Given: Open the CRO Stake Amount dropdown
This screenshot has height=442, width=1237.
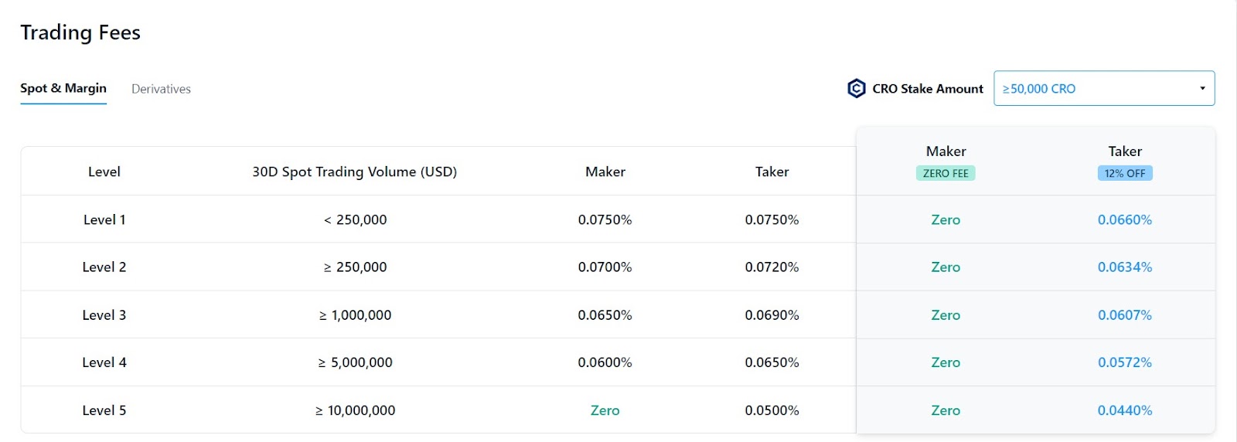Looking at the screenshot, I should point(1104,88).
